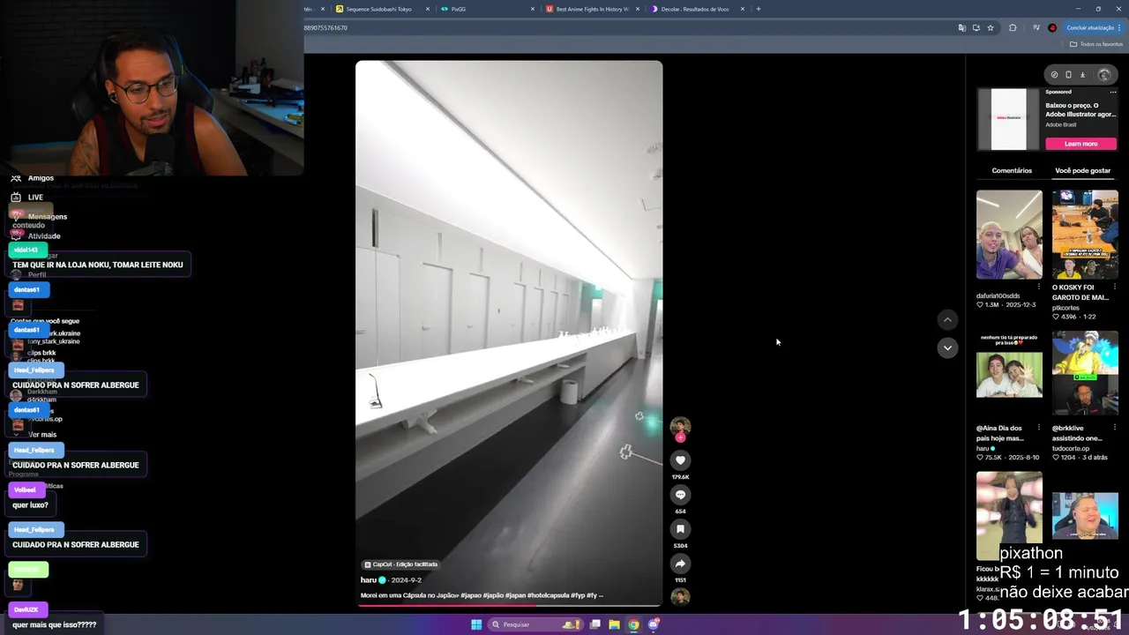Open the Windows Start menu
The image size is (1129, 635).
click(476, 624)
